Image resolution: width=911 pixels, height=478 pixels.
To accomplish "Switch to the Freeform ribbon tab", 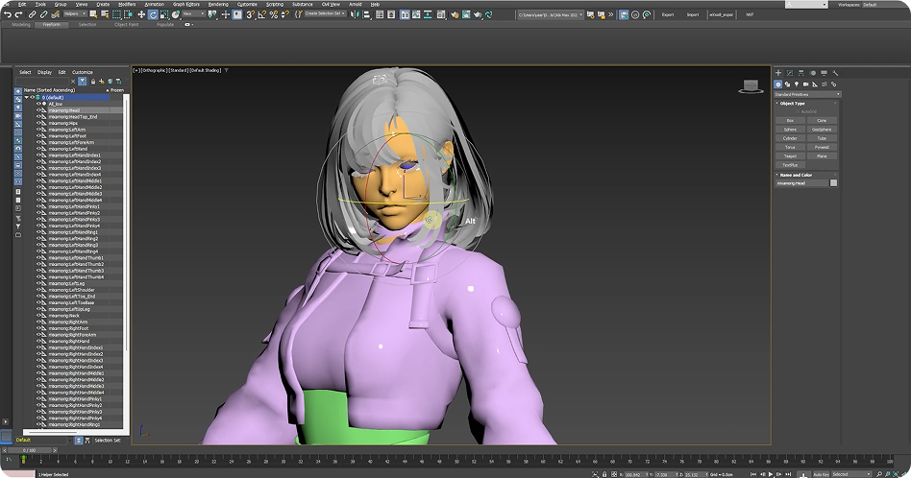I will pos(54,24).
